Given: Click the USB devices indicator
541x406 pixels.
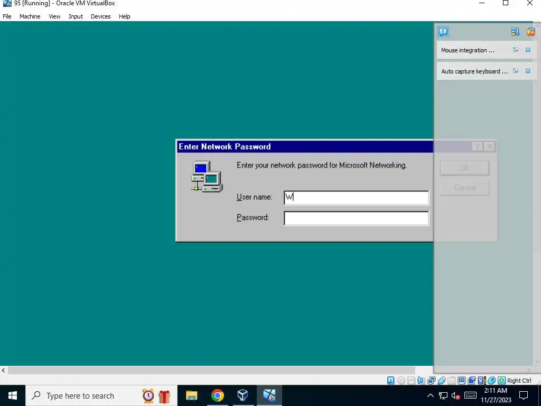Looking at the screenshot, I should (441, 381).
